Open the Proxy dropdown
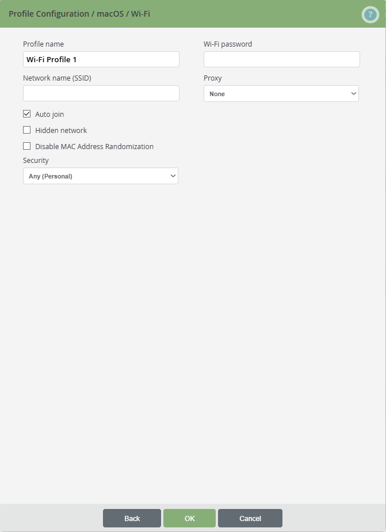 (x=281, y=93)
